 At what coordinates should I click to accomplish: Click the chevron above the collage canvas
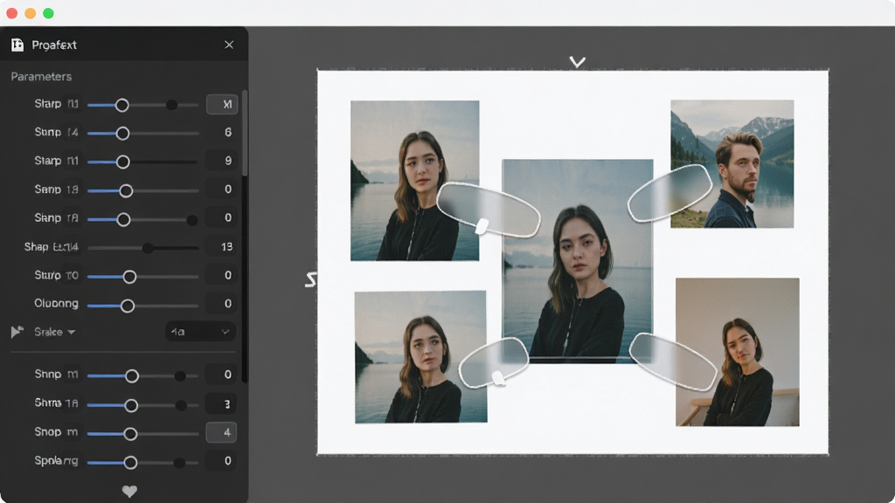tap(577, 62)
